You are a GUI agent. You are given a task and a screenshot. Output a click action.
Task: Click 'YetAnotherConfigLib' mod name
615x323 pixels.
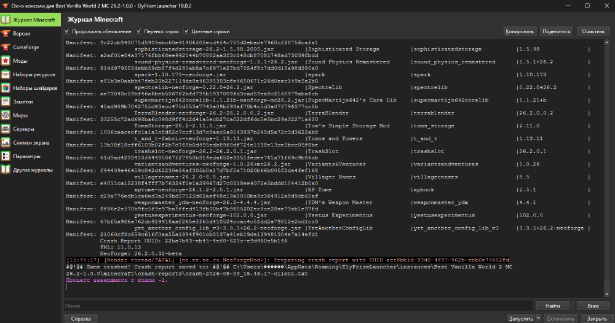tap(340, 228)
